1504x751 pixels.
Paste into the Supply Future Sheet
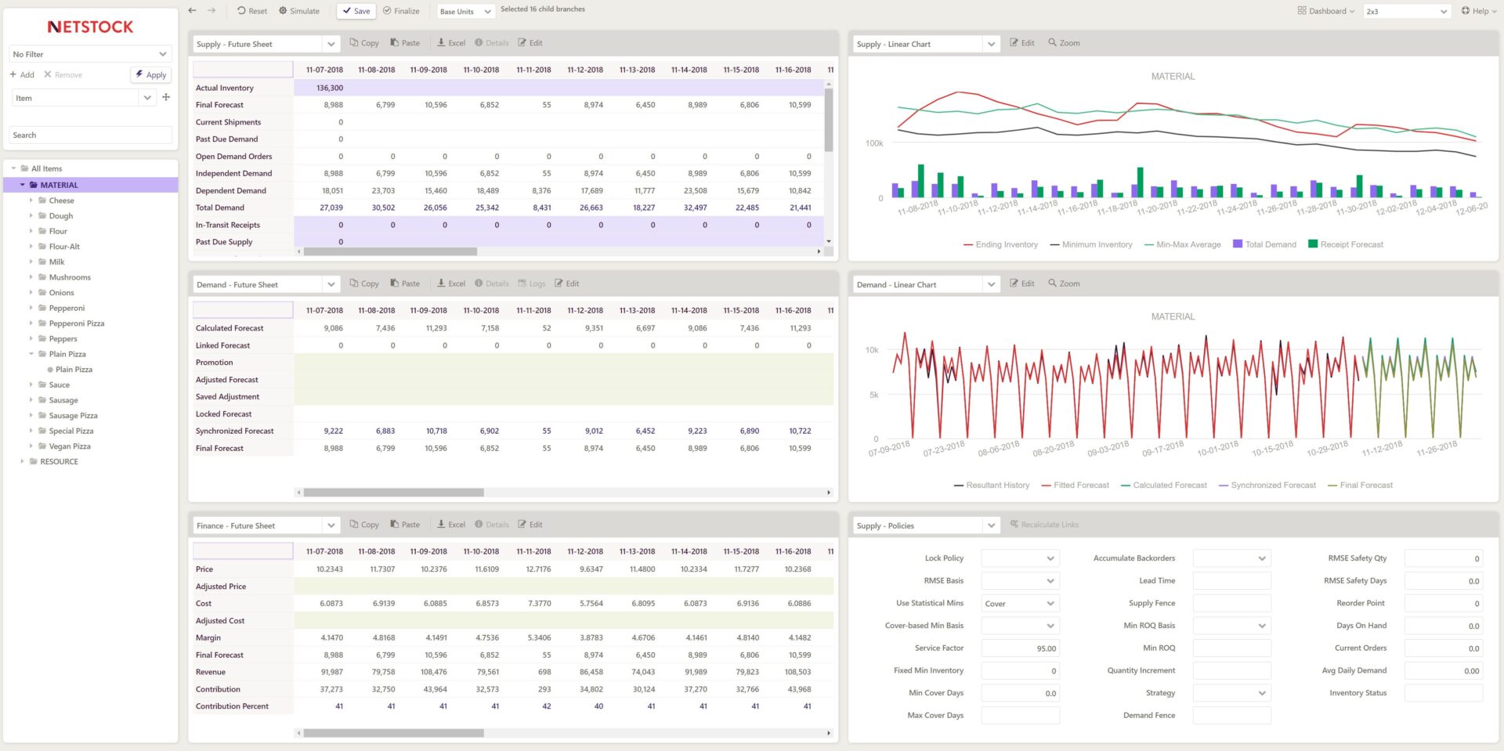[405, 43]
